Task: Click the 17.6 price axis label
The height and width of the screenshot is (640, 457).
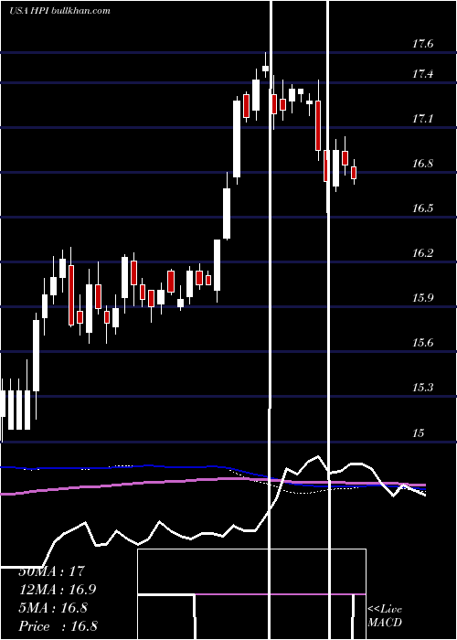Action: coord(422,44)
